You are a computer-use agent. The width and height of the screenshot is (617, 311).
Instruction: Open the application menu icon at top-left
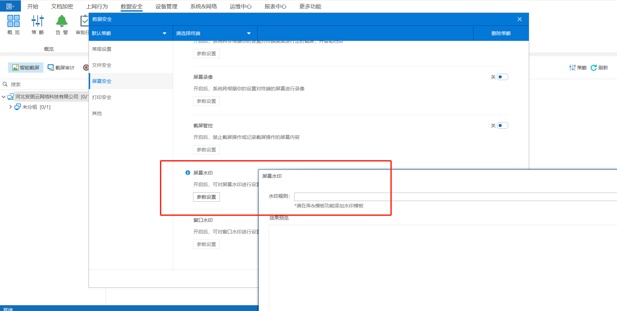click(10, 6)
